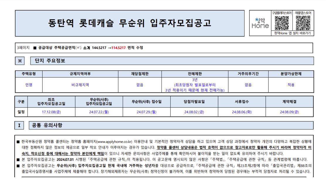Click '청약Home 앱 설치 바로가기' label
Viewport: 326px width, 179px height.
[x=292, y=33]
